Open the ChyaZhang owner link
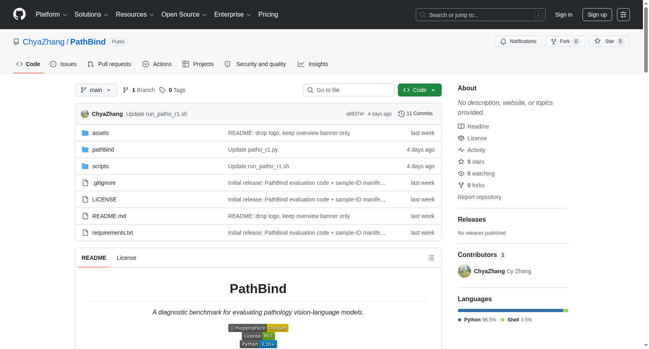 (x=43, y=42)
